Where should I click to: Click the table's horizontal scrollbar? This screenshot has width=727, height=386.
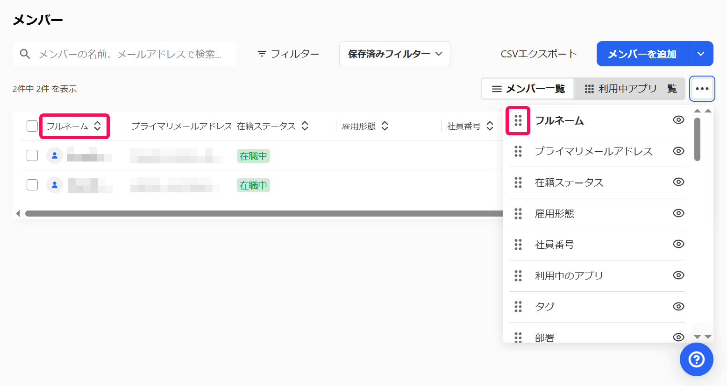coord(264,213)
